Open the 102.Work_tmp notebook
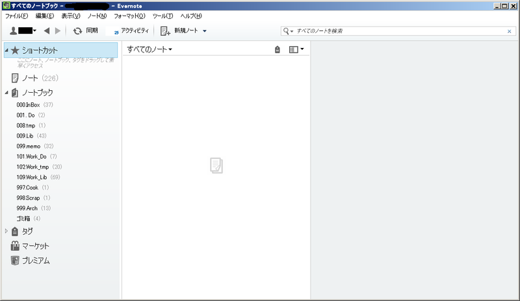Image resolution: width=520 pixels, height=301 pixels. point(39,167)
